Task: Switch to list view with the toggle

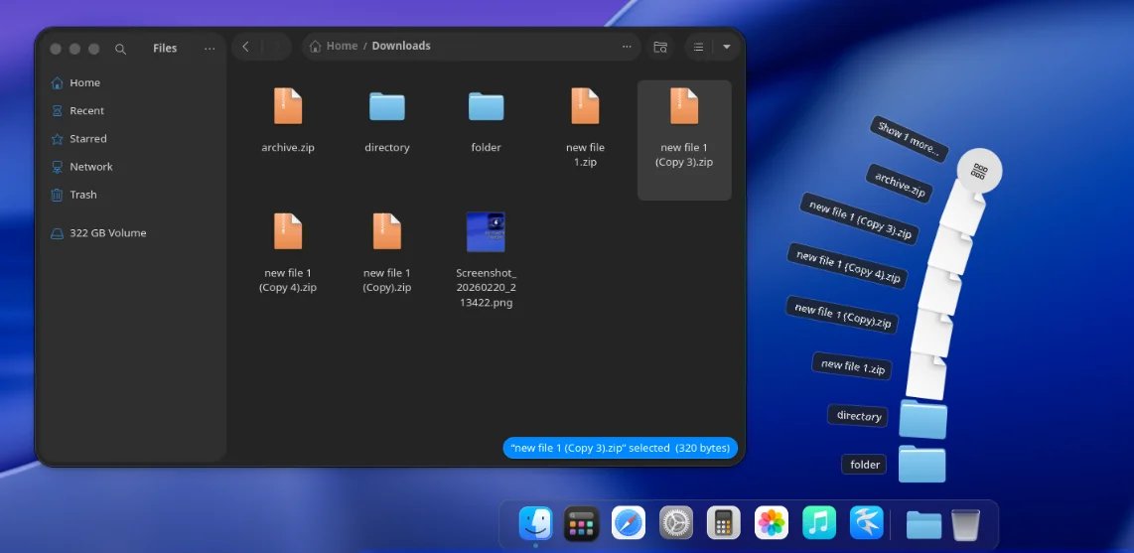Action: coord(698,47)
